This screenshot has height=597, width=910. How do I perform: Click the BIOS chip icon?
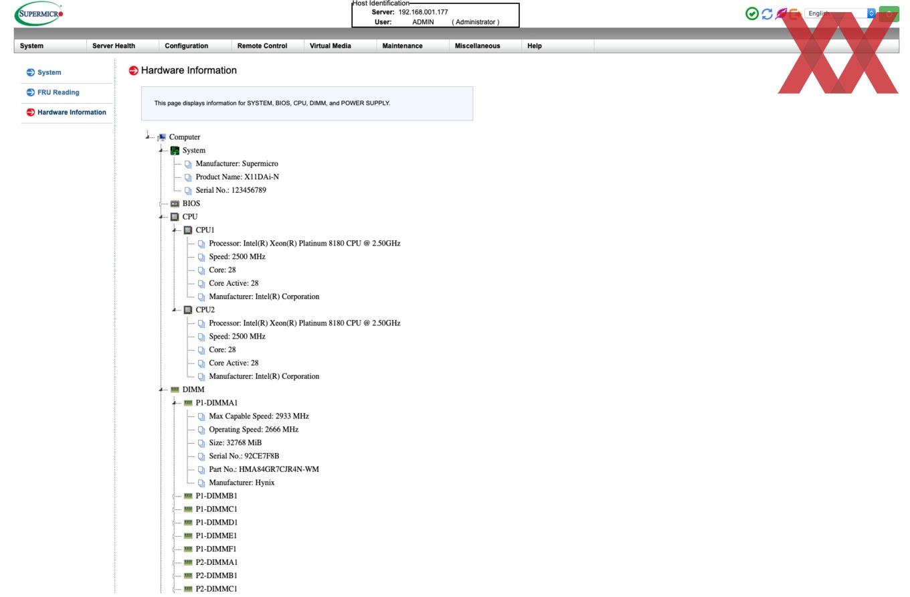pos(175,203)
